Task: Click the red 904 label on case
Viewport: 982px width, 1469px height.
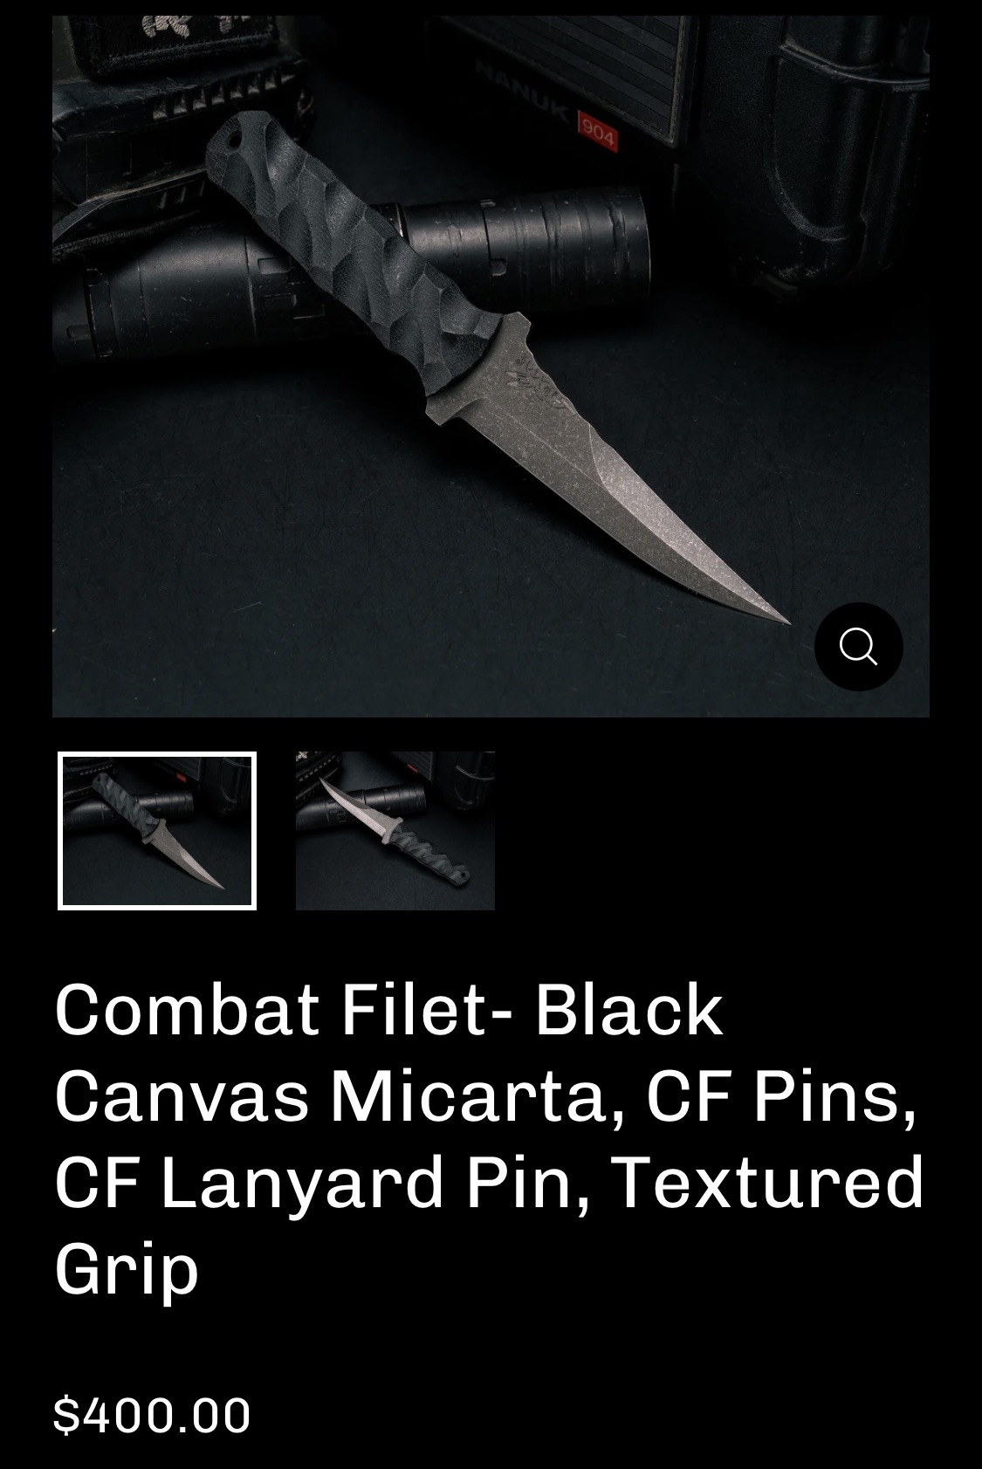Action: click(598, 132)
